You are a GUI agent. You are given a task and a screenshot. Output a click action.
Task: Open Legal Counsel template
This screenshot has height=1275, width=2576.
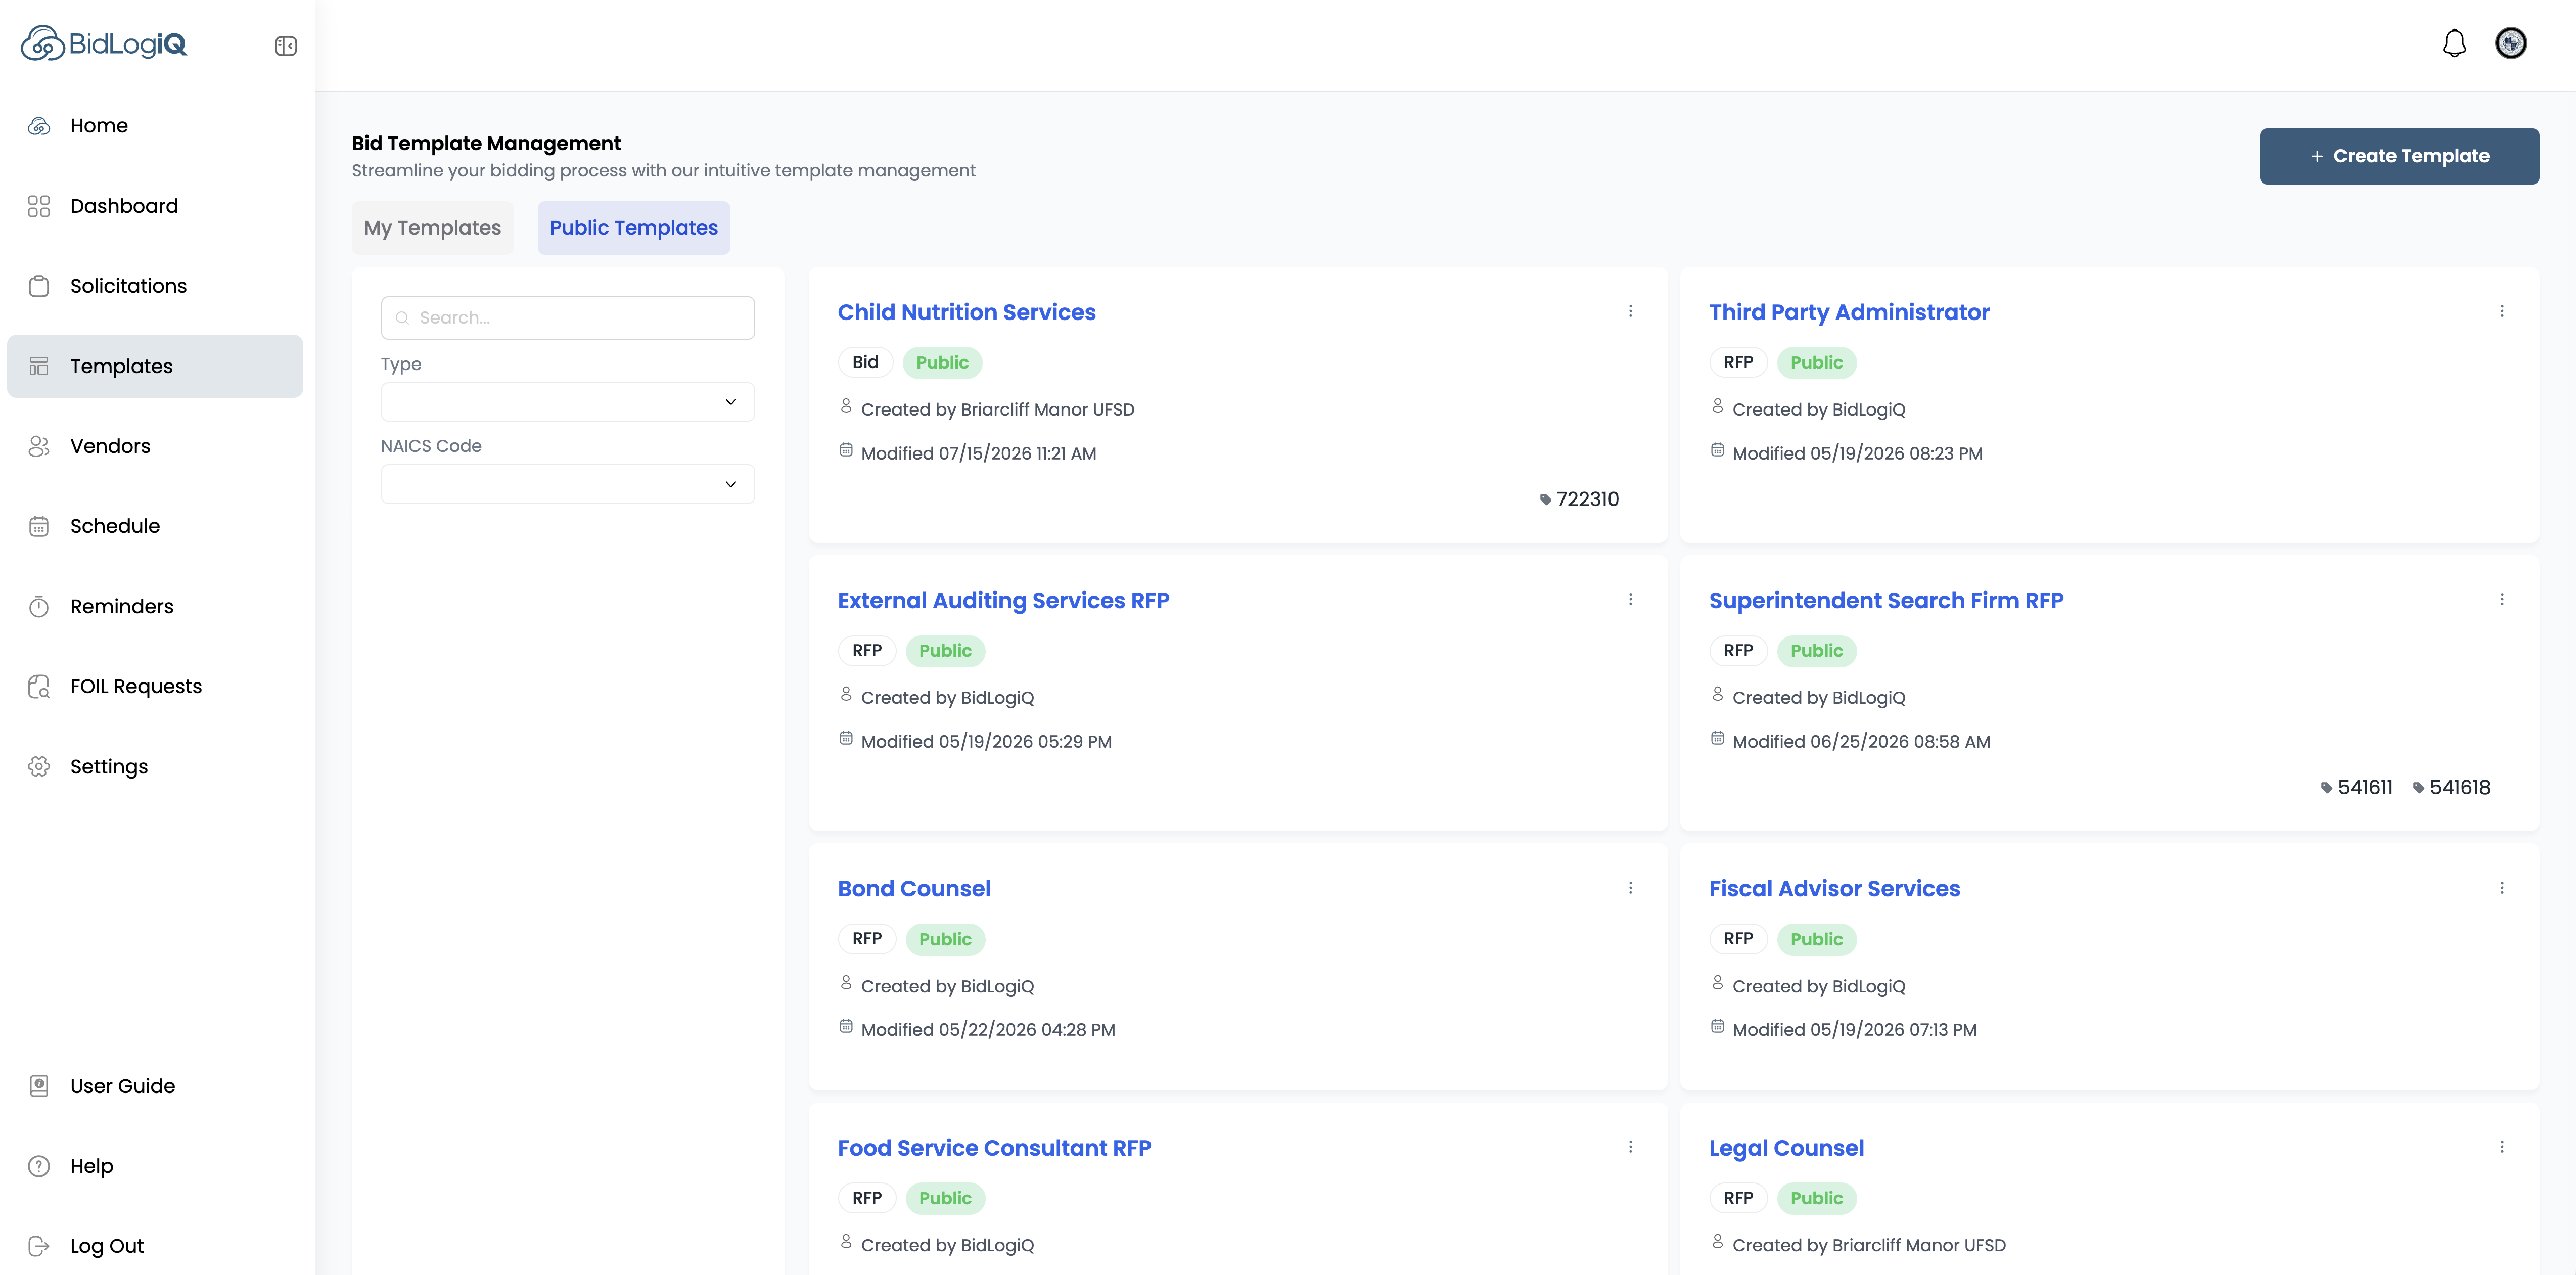click(x=1786, y=1148)
